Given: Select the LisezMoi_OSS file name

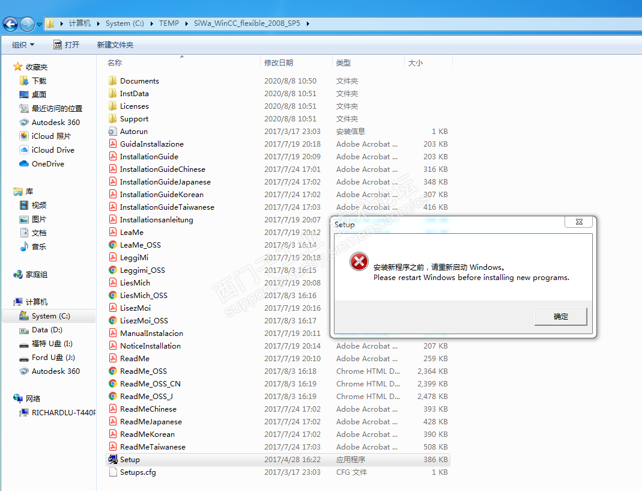Looking at the screenshot, I should tap(144, 320).
